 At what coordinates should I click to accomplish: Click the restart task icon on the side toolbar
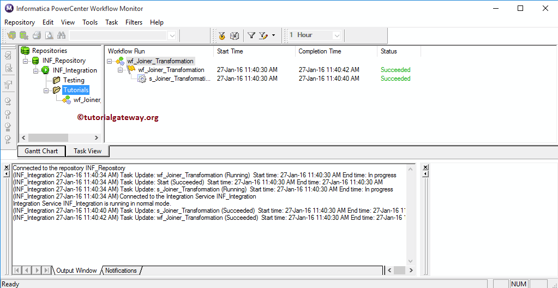[x=8, y=102]
